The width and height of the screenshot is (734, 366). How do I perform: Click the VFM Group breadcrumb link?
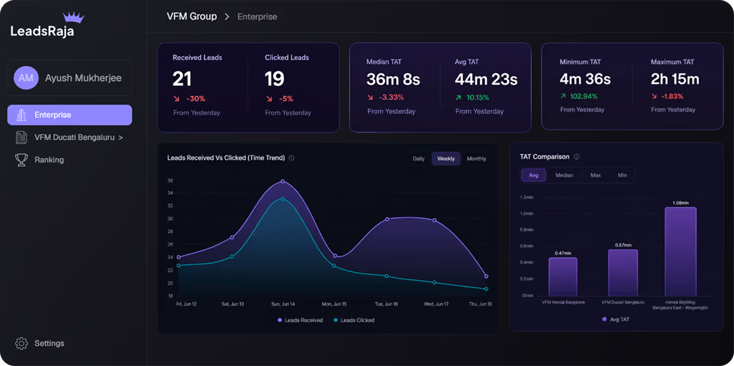[x=192, y=17]
